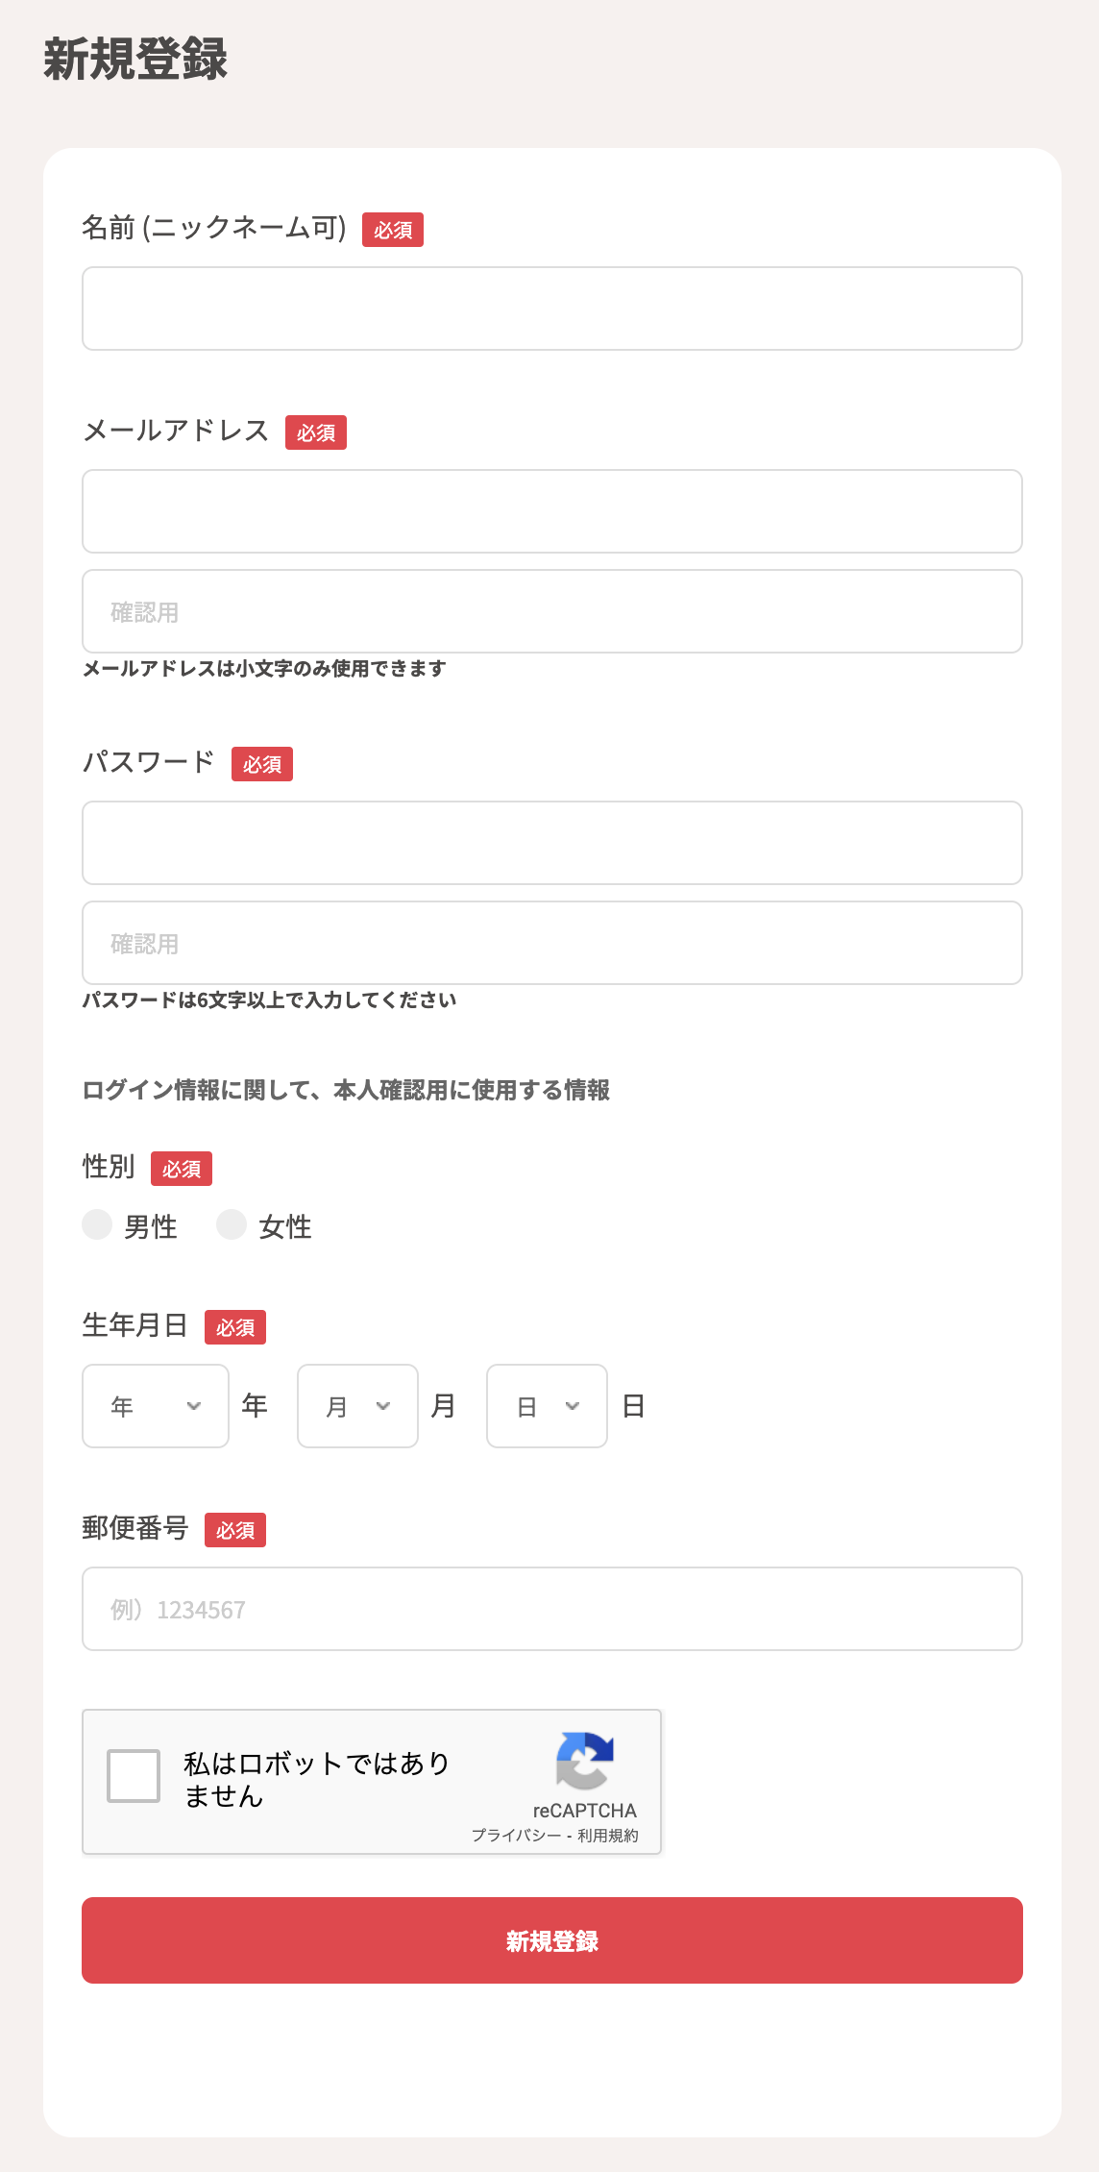
Task: Select the 男性 radio button
Action: pyautogui.click(x=97, y=1225)
